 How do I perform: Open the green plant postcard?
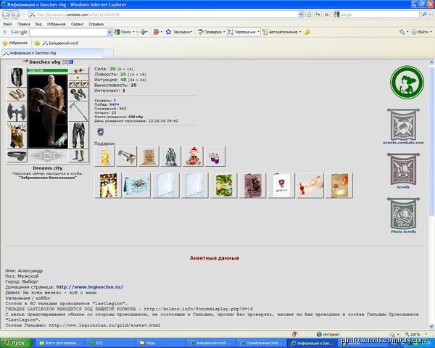click(x=223, y=186)
